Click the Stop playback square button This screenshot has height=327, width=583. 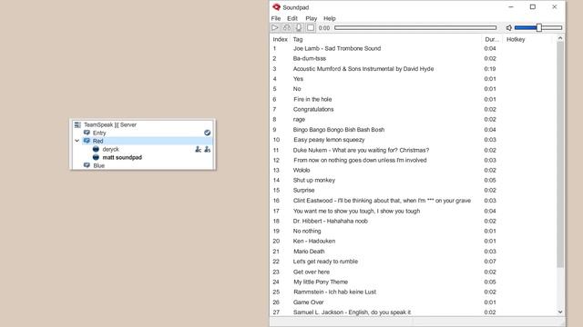click(x=311, y=28)
